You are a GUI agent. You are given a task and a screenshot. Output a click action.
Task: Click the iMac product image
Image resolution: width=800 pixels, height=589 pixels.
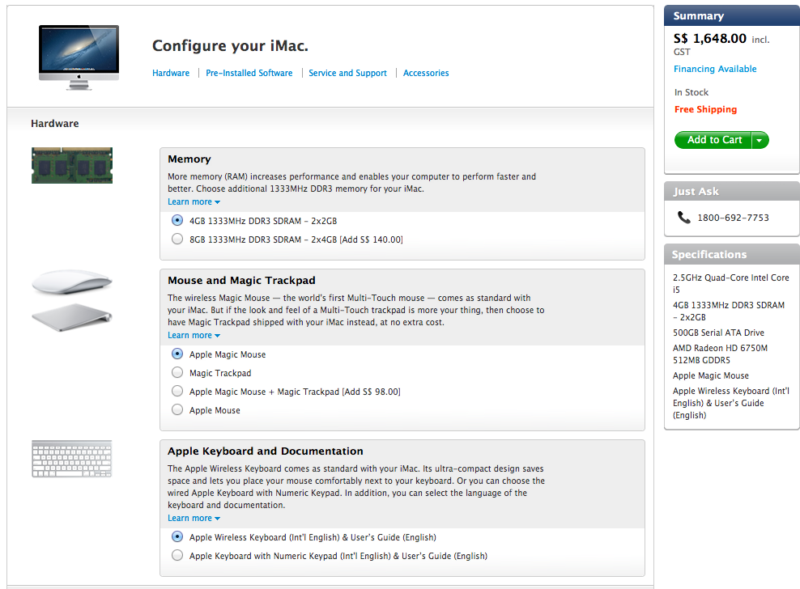pyautogui.click(x=79, y=57)
